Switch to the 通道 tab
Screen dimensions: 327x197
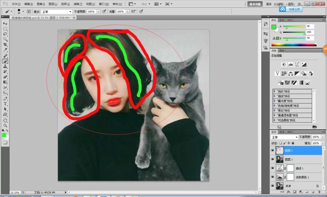point(282,132)
